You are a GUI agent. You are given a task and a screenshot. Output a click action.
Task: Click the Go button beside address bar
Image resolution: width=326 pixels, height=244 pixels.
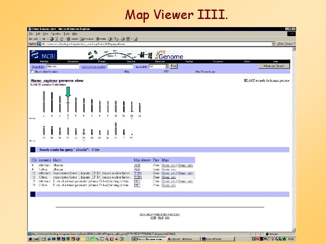pyautogui.click(x=281, y=44)
